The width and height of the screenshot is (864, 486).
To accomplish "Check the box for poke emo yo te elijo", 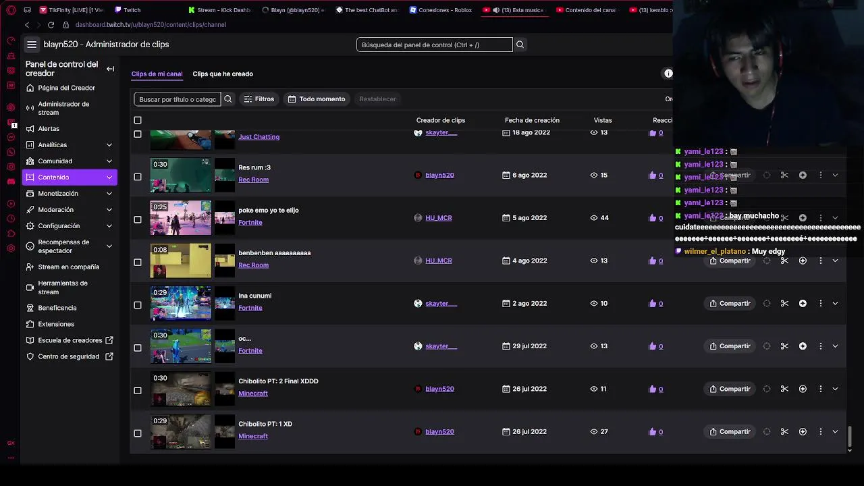I will coord(138,219).
